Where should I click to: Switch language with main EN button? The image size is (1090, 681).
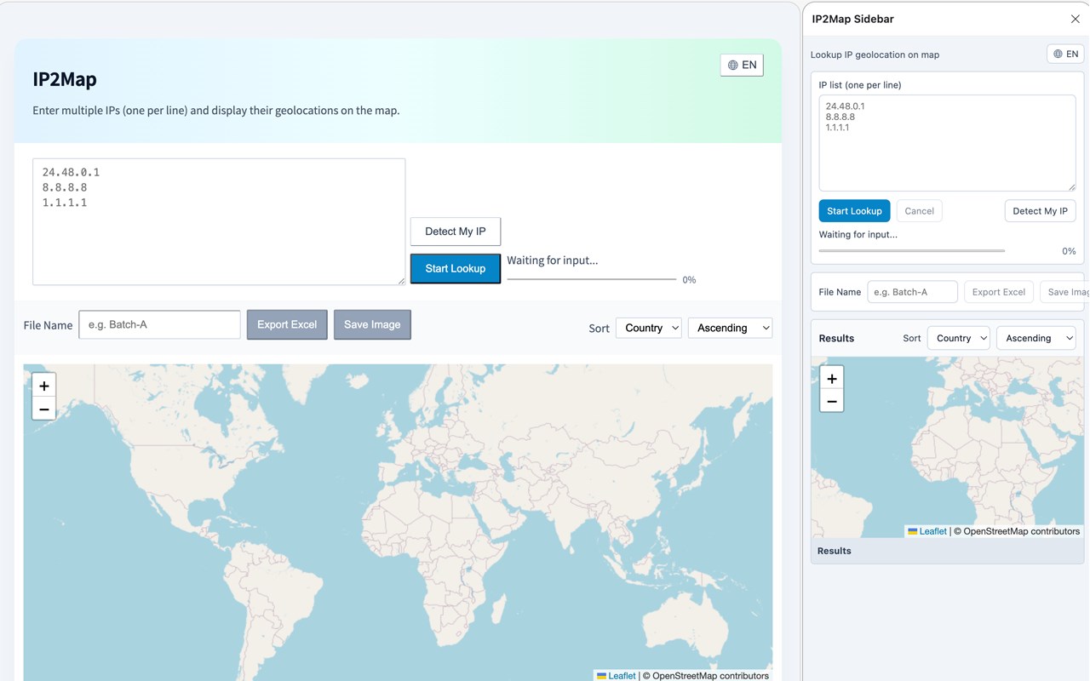(x=742, y=65)
